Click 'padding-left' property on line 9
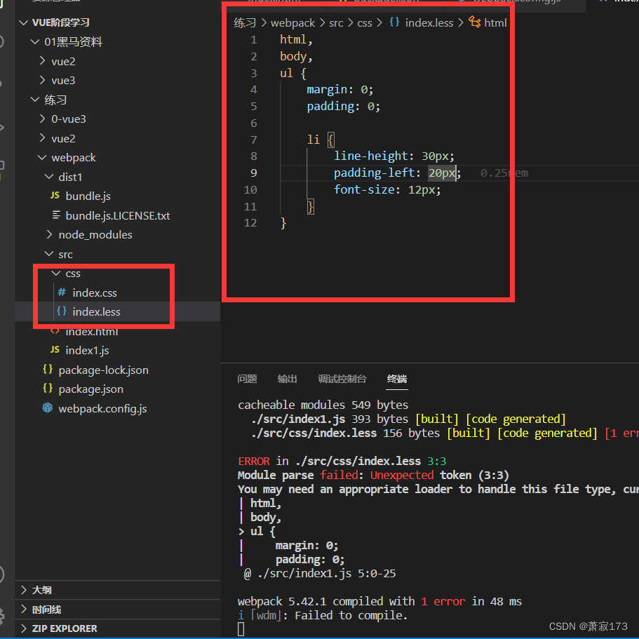Image resolution: width=639 pixels, height=639 pixels. (x=374, y=173)
